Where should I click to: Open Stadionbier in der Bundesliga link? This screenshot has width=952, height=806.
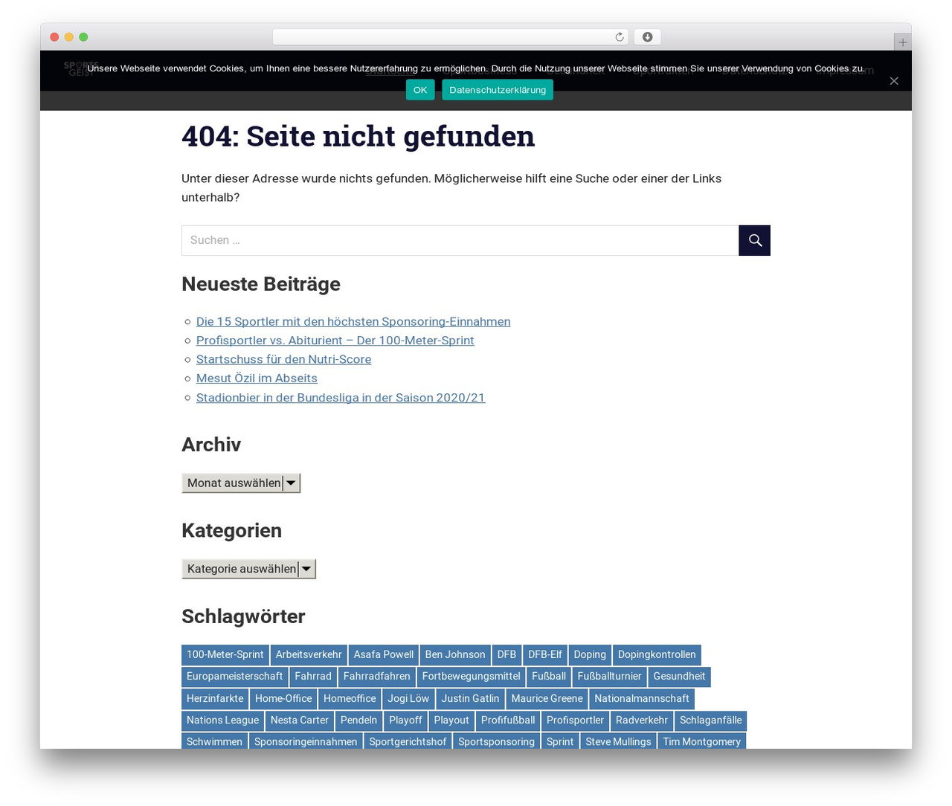coord(341,398)
